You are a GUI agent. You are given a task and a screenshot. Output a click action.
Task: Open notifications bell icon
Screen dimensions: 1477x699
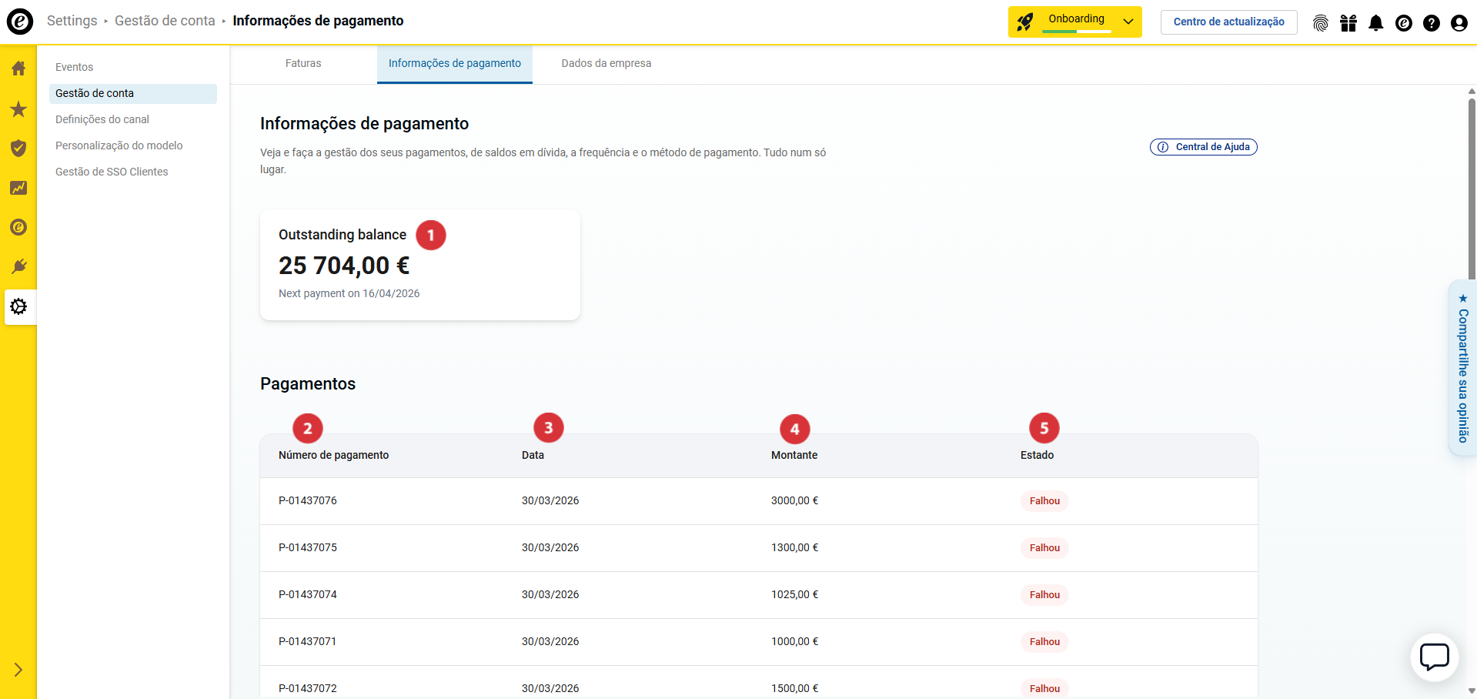pos(1375,23)
